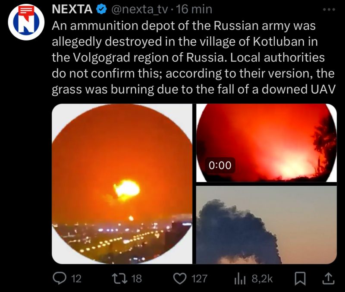Open the NEXTA profile avatar
Screen dimensions: 345x292
point(26,22)
